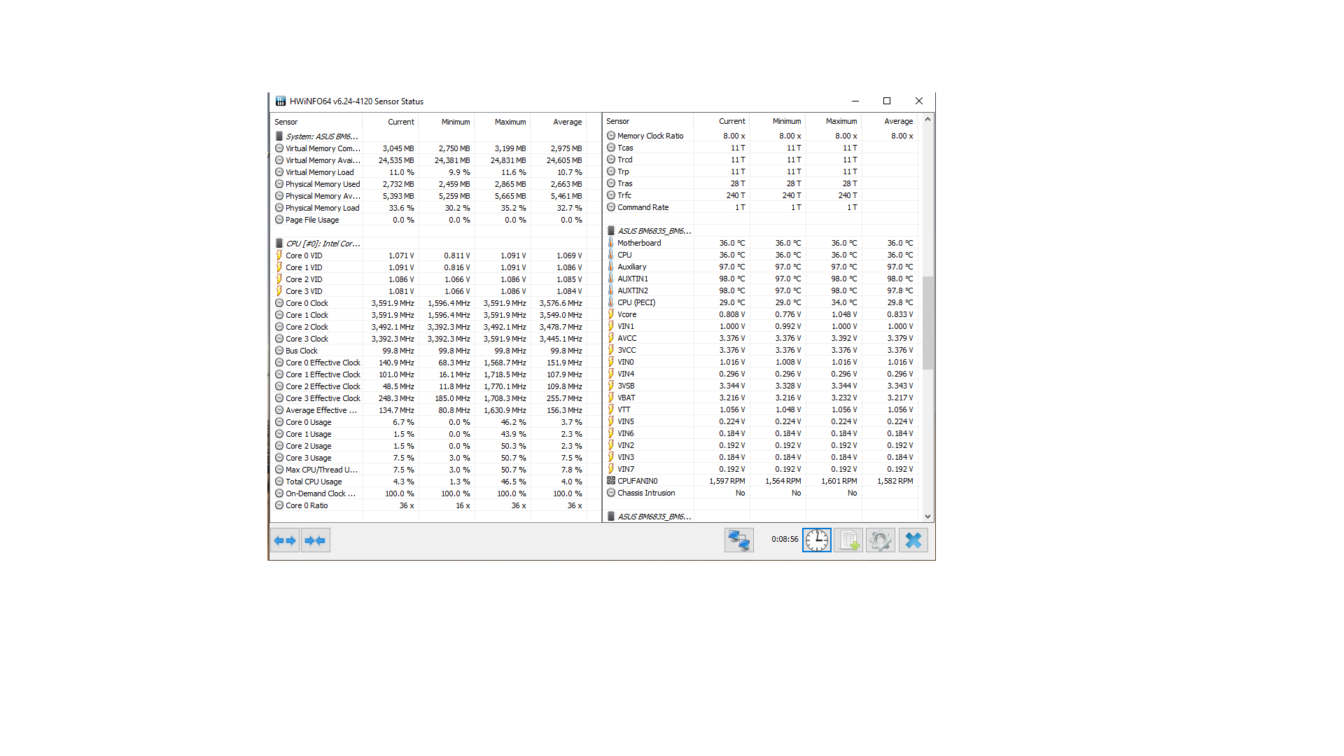Click the fan icon of CPUFANIN0
Screen dimensions: 1344x756
click(611, 481)
